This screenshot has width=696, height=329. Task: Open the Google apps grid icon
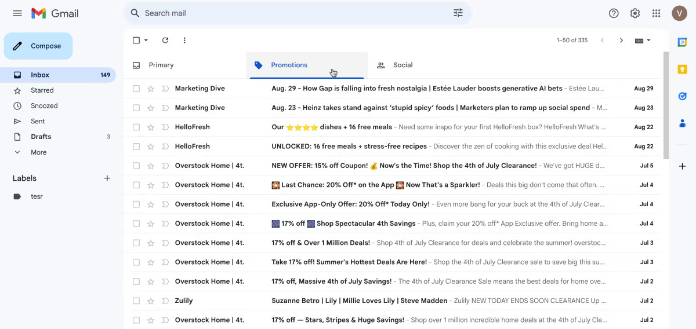click(x=657, y=13)
